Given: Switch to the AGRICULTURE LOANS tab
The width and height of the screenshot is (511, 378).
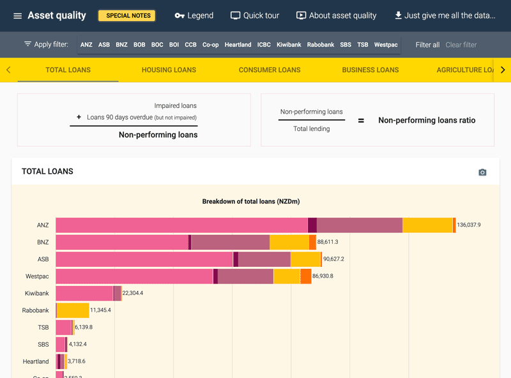Looking at the screenshot, I should tap(465, 70).
